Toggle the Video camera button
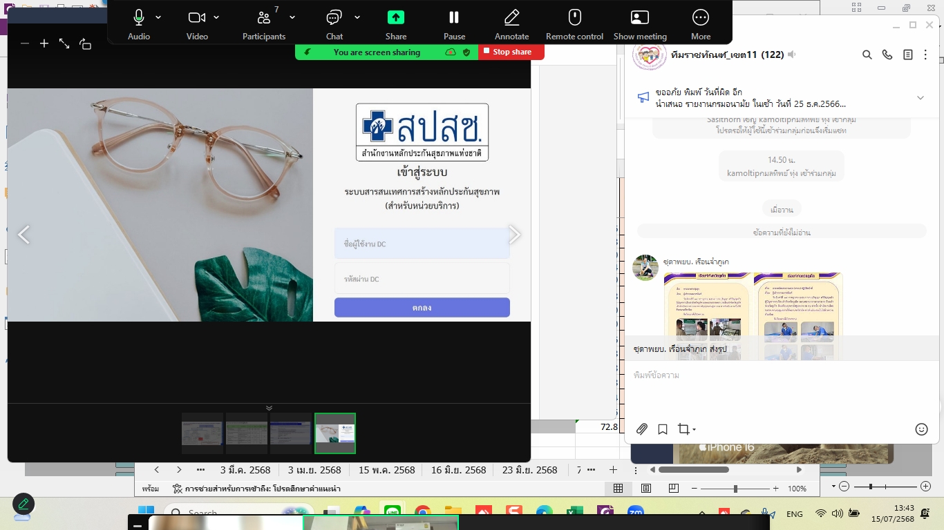Viewport: 944px width, 530px height. pyautogui.click(x=197, y=24)
